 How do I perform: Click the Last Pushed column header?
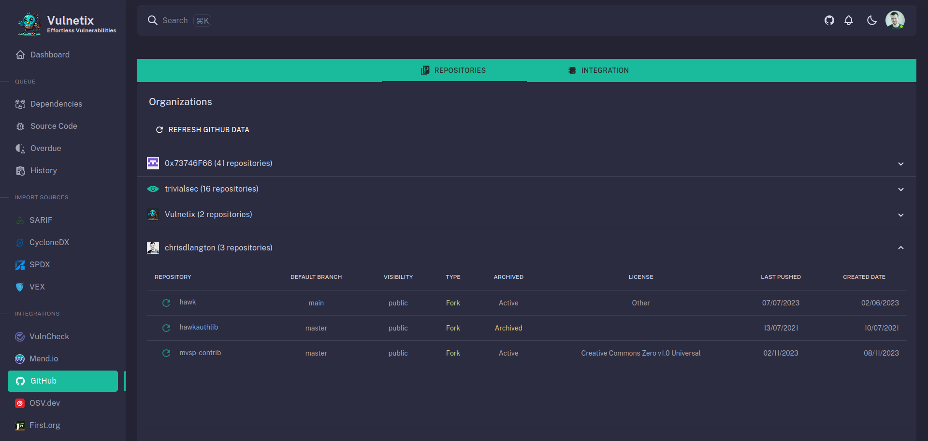[781, 277]
